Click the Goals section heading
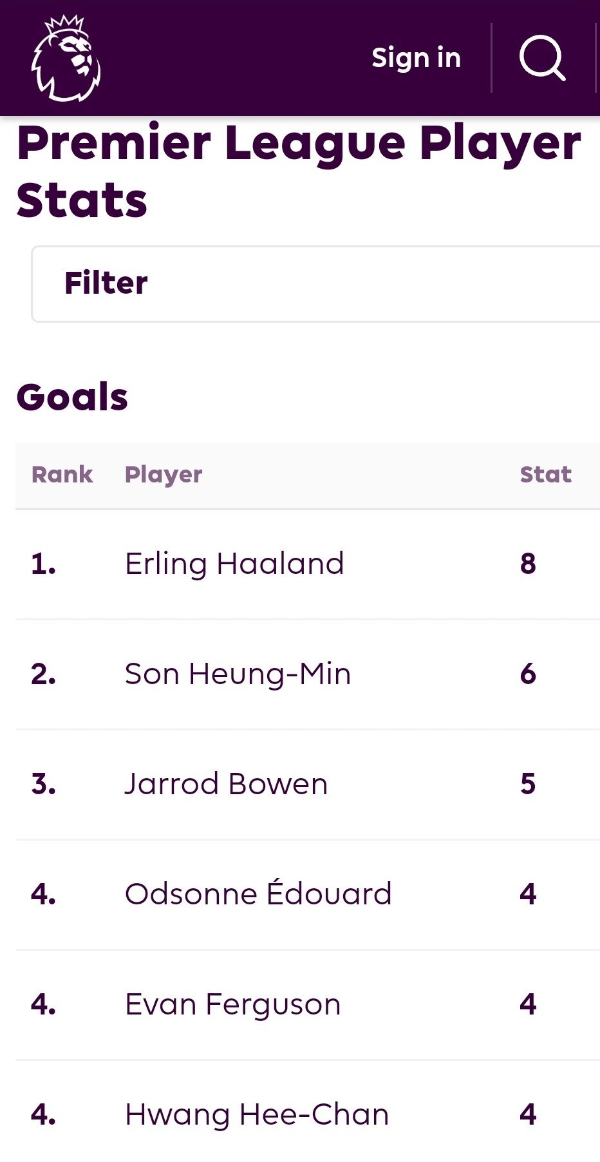The height and width of the screenshot is (1162, 600). pyautogui.click(x=72, y=397)
